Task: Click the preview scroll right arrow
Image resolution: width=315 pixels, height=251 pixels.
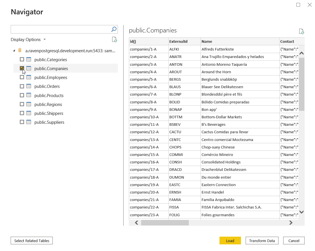Action: pos(291,223)
